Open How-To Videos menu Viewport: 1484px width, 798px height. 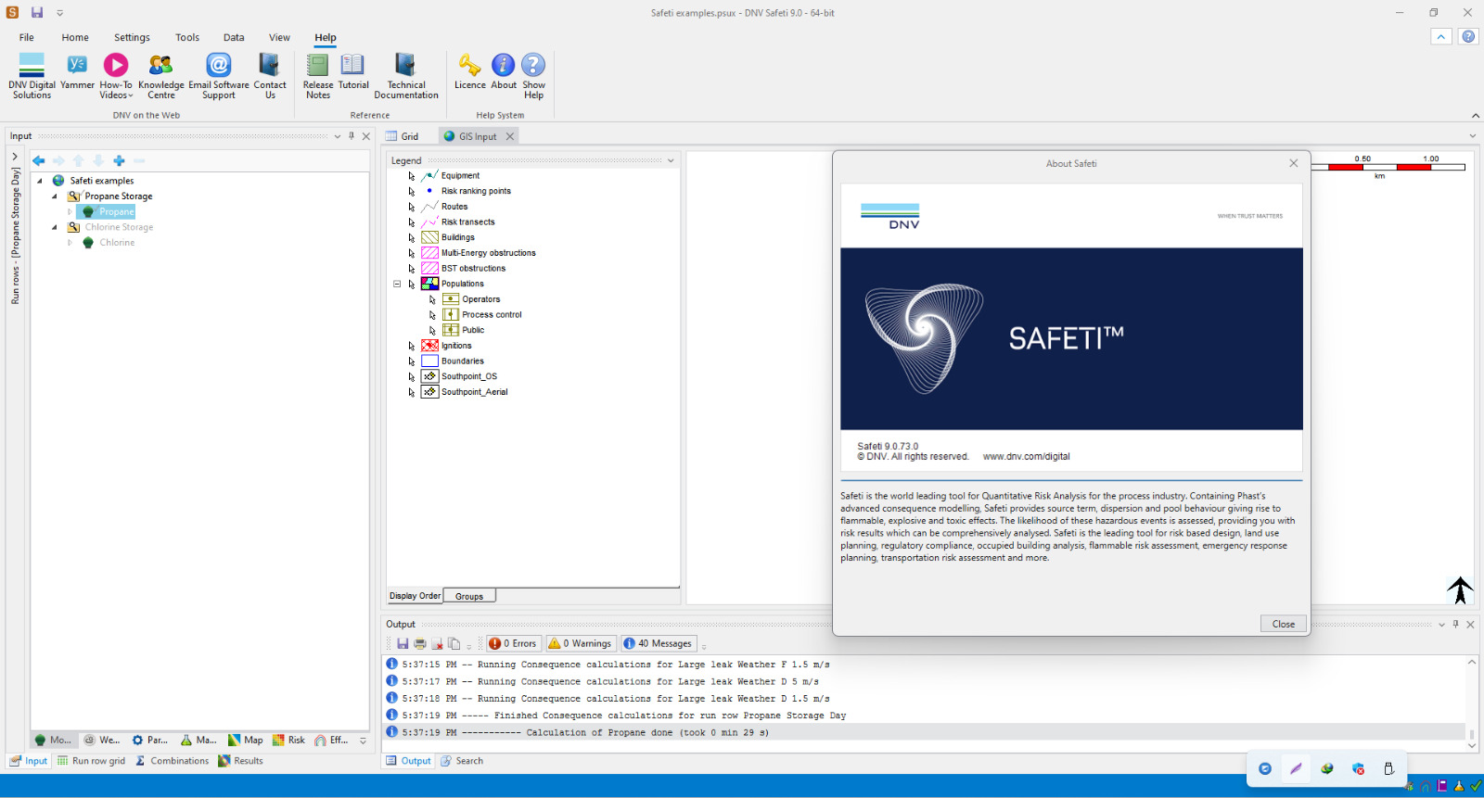click(x=116, y=76)
